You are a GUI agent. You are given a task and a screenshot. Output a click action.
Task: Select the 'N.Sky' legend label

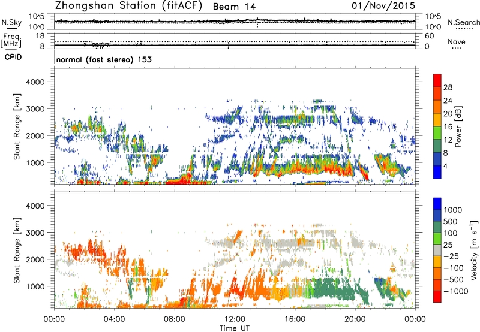click(x=11, y=23)
